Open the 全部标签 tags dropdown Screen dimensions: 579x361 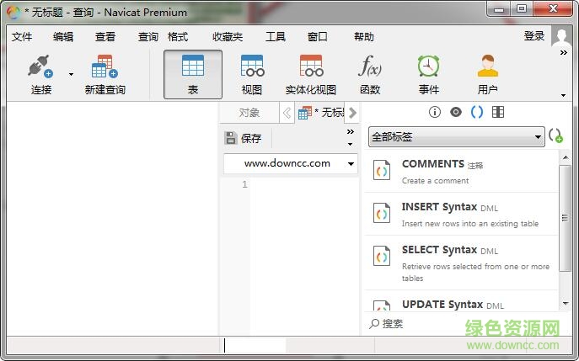[457, 137]
